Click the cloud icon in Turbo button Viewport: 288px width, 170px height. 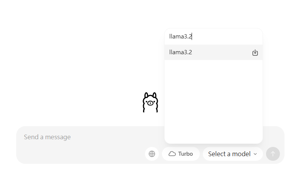tap(172, 154)
